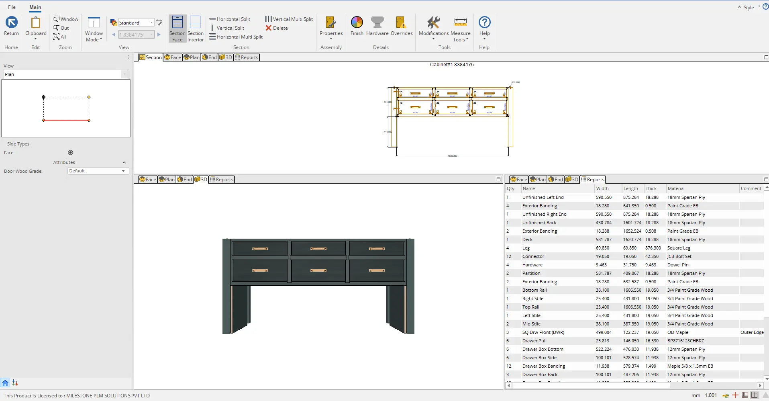Click the Zoom Out tool
The width and height of the screenshot is (769, 401).
[x=61, y=28]
